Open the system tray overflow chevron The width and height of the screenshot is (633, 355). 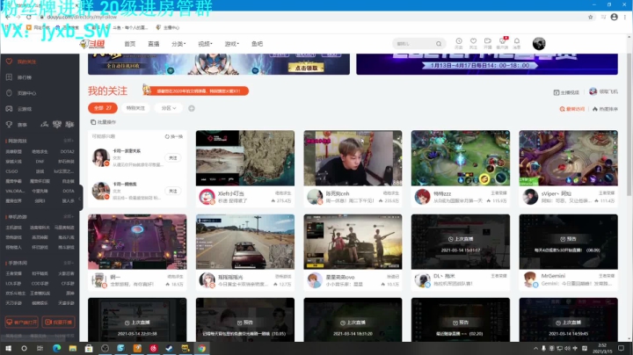coord(535,348)
